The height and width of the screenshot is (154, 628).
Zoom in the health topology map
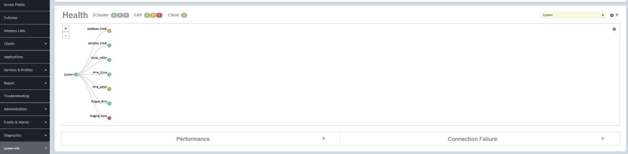click(x=66, y=29)
